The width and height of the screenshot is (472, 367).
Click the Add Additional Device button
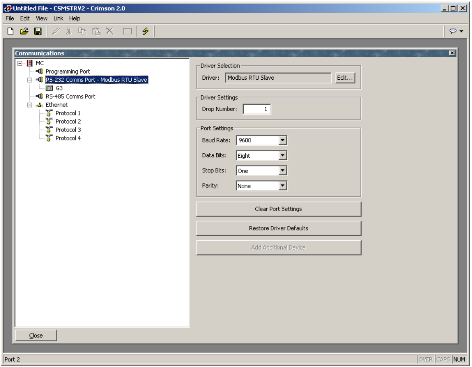278,247
